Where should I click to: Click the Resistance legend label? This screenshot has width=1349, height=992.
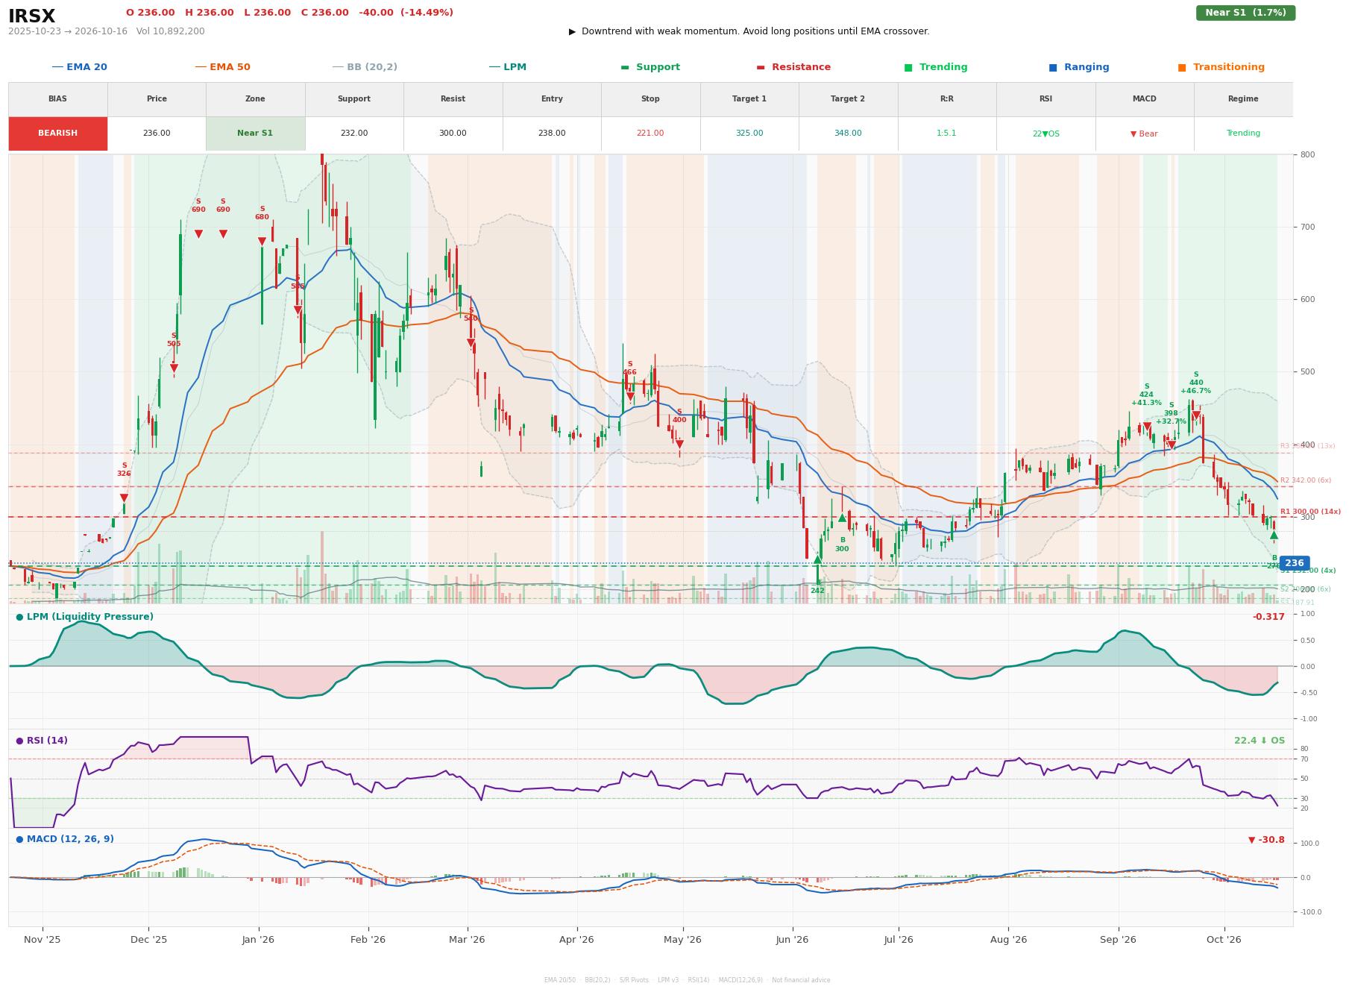pyautogui.click(x=801, y=67)
